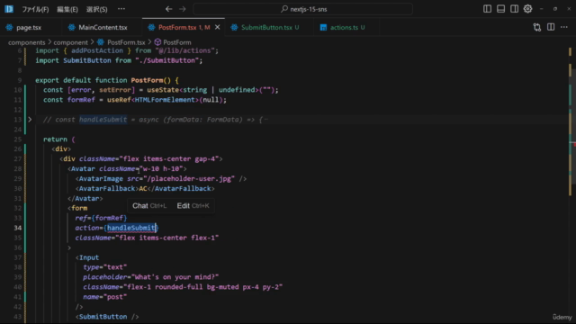This screenshot has height=324, width=576.
Task: Split the editor to the right
Action: (551, 27)
